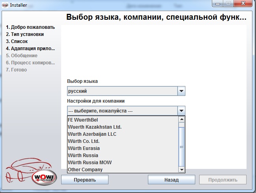Pick Würth Co. Ltd. from the list
The width and height of the screenshot is (256, 193).
pyautogui.click(x=123, y=141)
